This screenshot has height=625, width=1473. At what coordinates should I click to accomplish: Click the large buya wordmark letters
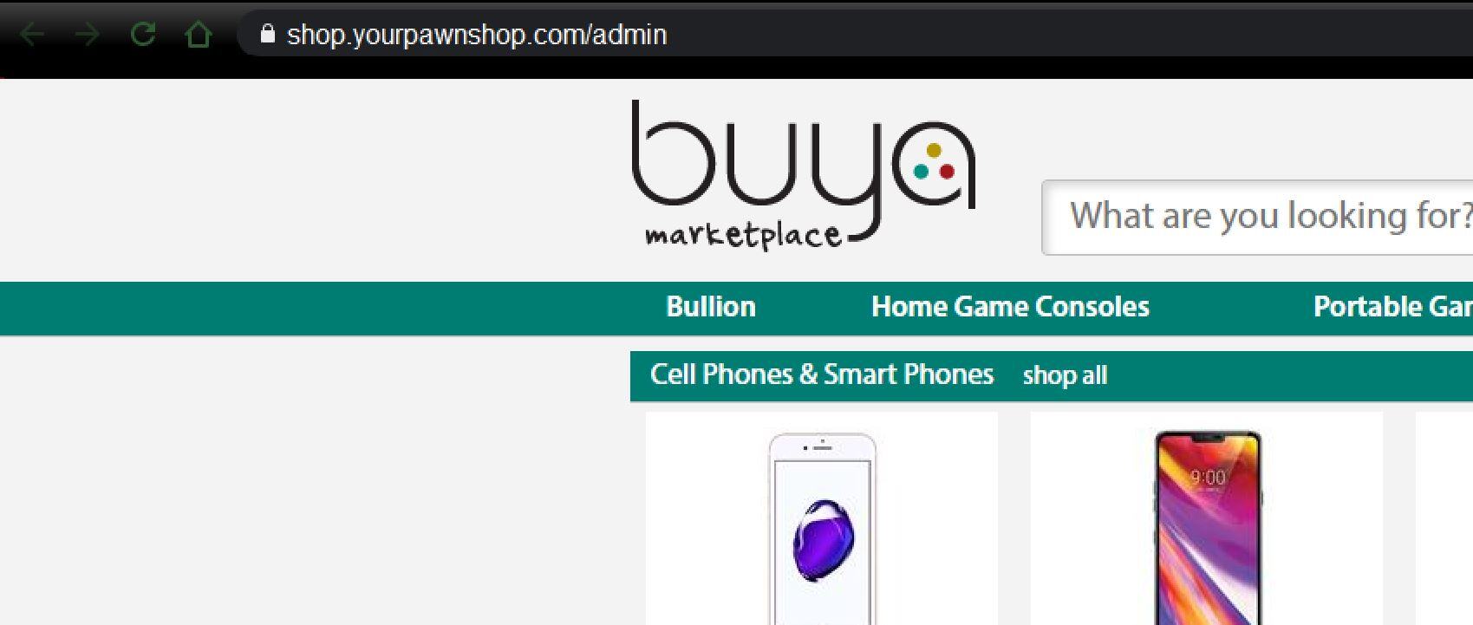[803, 165]
